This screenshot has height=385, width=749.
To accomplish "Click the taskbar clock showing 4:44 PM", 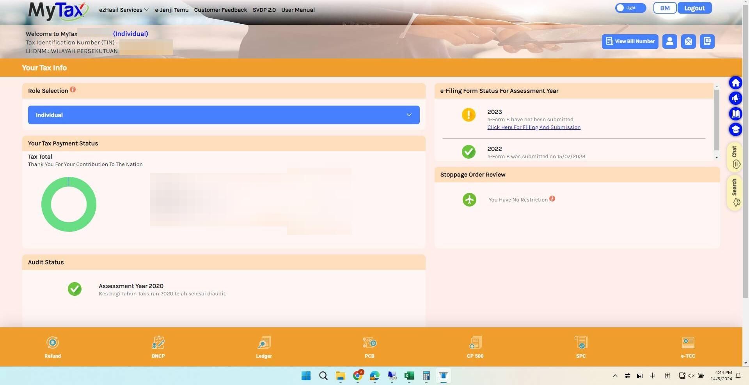I will (721, 376).
